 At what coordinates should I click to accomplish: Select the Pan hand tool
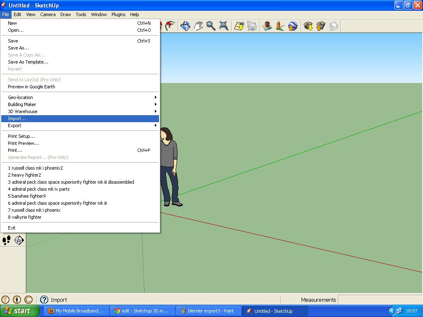point(198,26)
